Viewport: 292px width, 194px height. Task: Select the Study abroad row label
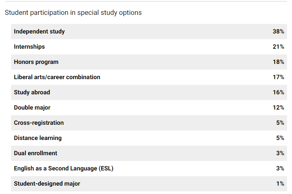[x=32, y=92]
